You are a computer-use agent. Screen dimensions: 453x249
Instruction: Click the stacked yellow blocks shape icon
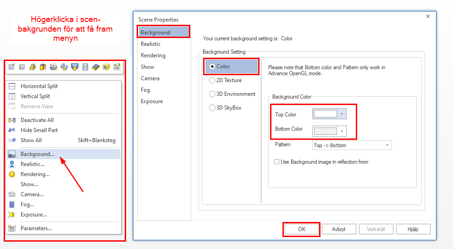pyautogui.click(x=33, y=67)
